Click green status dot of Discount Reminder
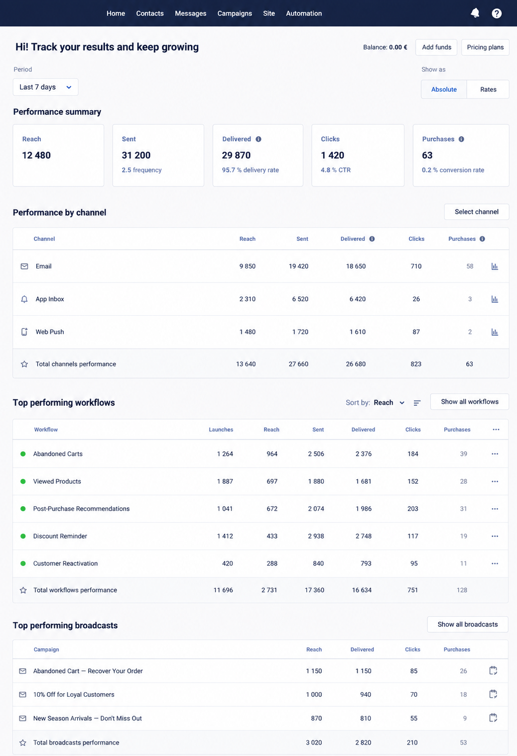Image resolution: width=517 pixels, height=756 pixels. (23, 536)
